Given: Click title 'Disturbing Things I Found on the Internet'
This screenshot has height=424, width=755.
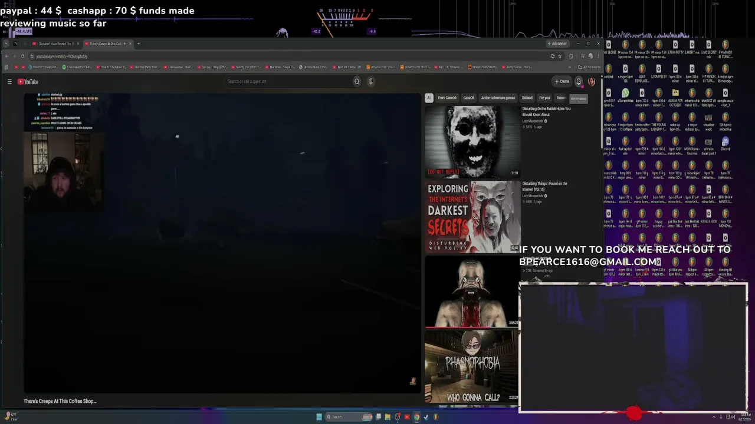Looking at the screenshot, I should coord(544,186).
